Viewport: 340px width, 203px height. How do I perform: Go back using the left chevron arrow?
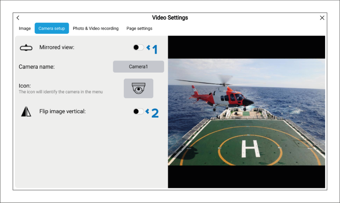point(18,18)
